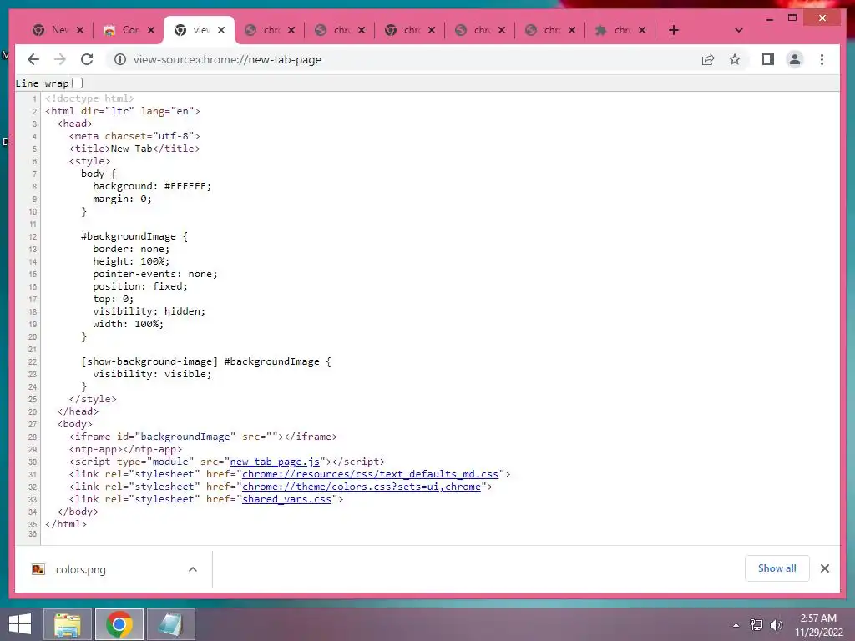Open the new_tab_page.js link

coord(275,462)
